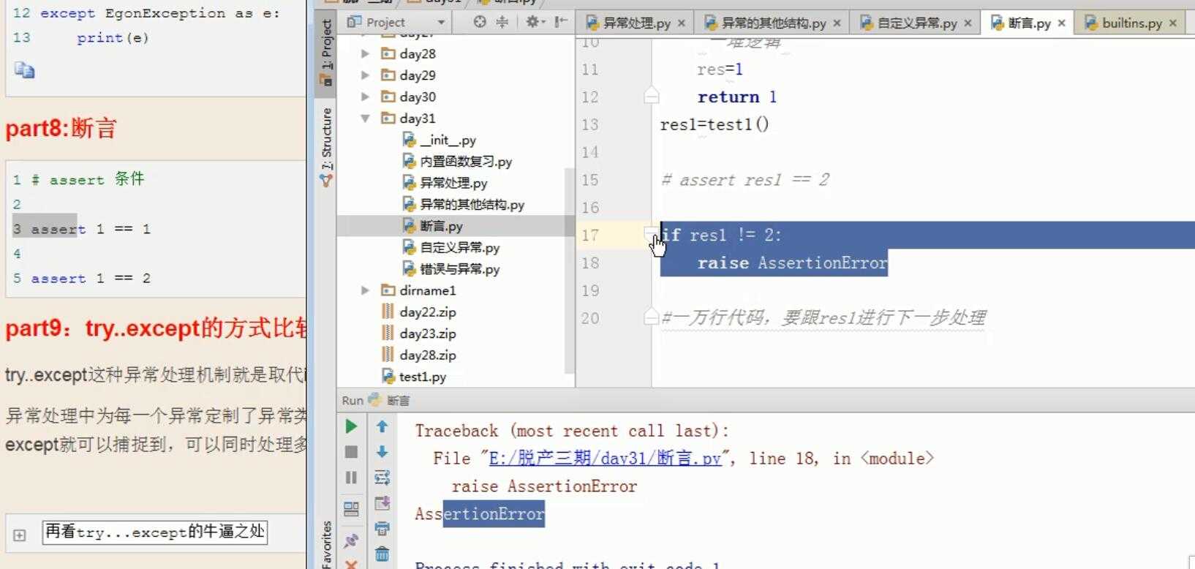The width and height of the screenshot is (1195, 569).
Task: Click the copy-code icon in the left notes
Action: (24, 70)
